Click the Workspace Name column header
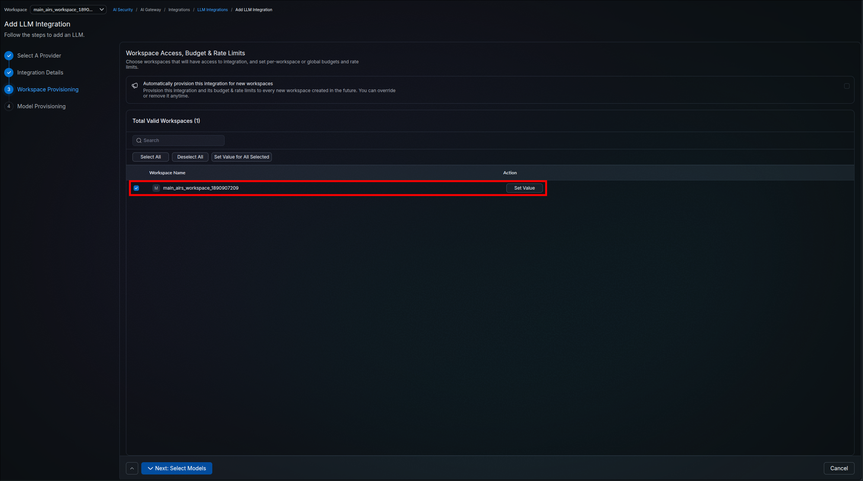Viewport: 863px width, 481px height. click(167, 173)
